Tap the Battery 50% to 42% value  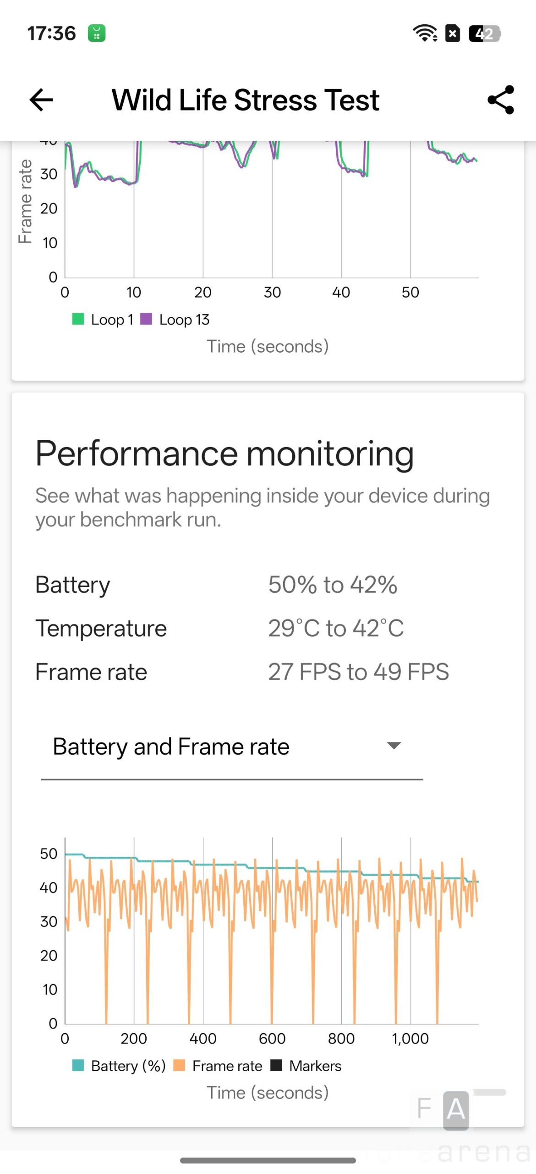pyautogui.click(x=333, y=585)
